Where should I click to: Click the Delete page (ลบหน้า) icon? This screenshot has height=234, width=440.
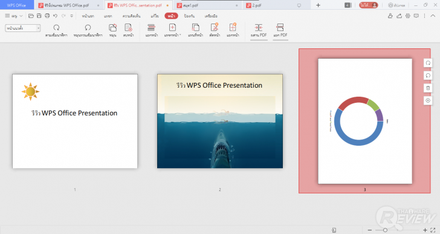click(x=128, y=27)
